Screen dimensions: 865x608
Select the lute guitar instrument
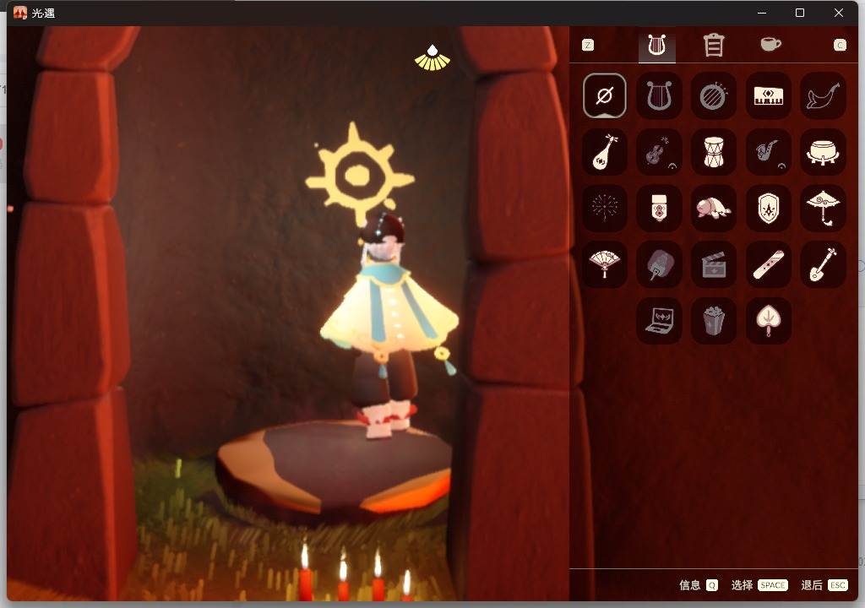tap(604, 152)
